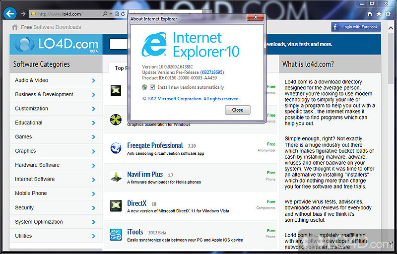This screenshot has width=397, height=254.
Task: Click the vertical scrollbar thumb
Action: point(391,60)
